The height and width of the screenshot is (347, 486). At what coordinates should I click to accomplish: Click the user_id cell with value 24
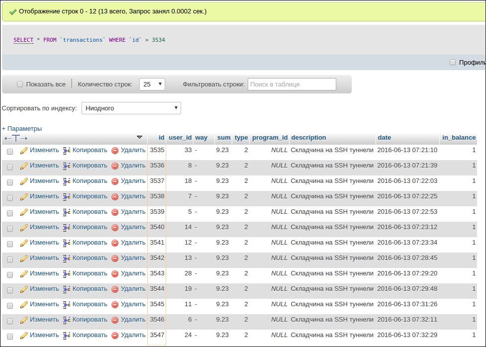tap(188, 335)
